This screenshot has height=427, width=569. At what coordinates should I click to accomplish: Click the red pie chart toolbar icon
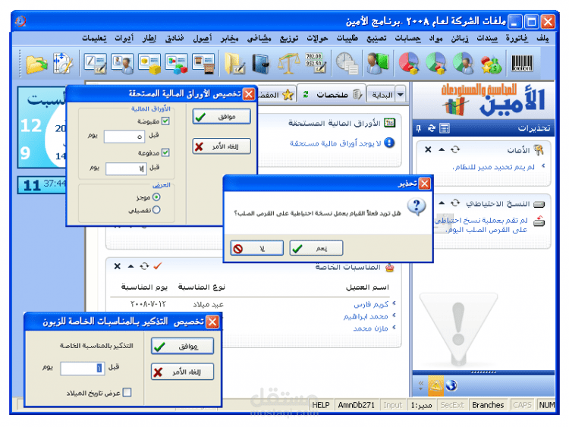pos(409,63)
